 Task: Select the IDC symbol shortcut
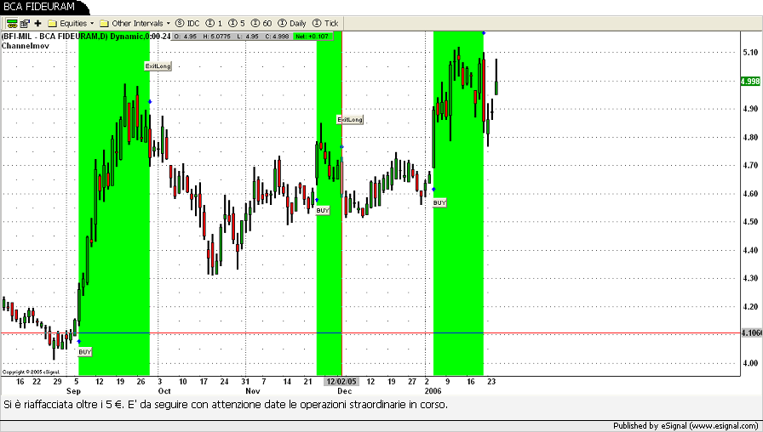pos(187,23)
